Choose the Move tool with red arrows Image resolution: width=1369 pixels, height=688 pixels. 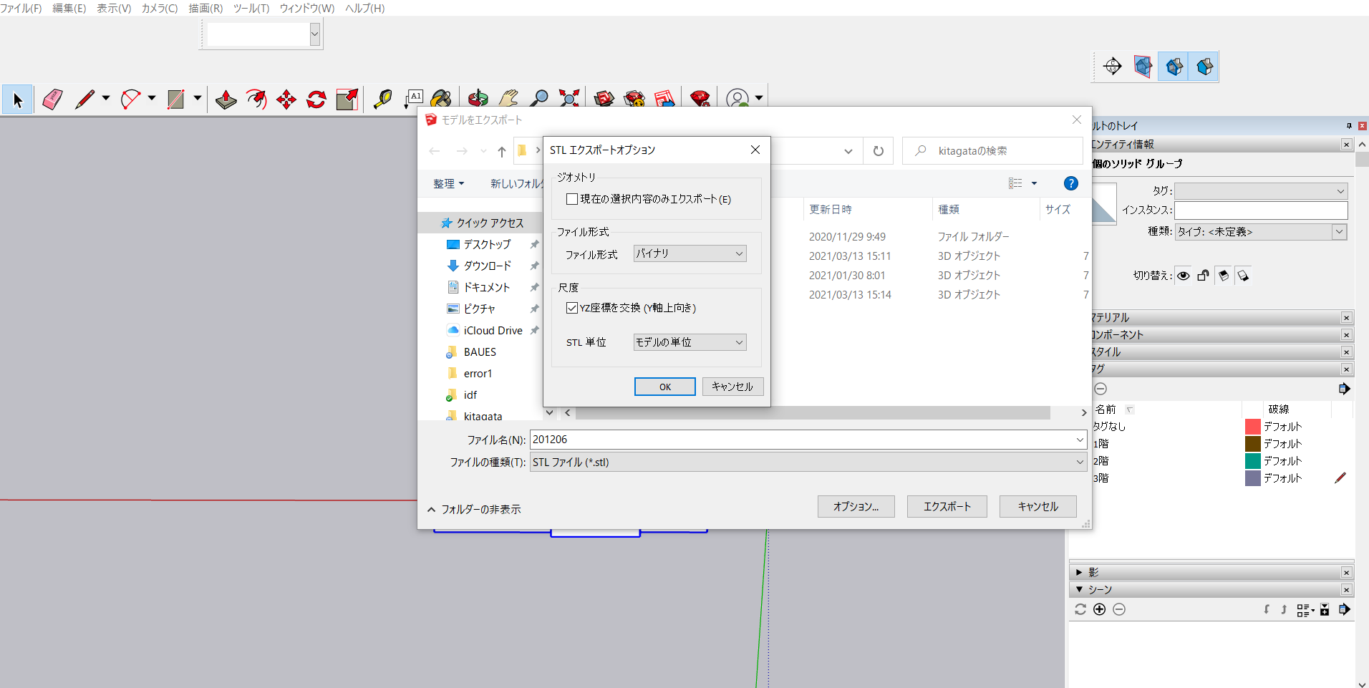click(x=286, y=100)
